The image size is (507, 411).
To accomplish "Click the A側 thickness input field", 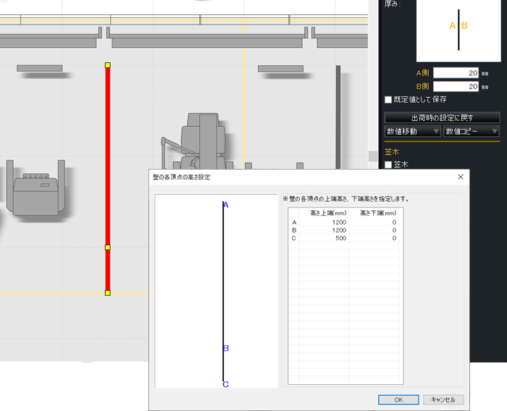I will point(456,72).
